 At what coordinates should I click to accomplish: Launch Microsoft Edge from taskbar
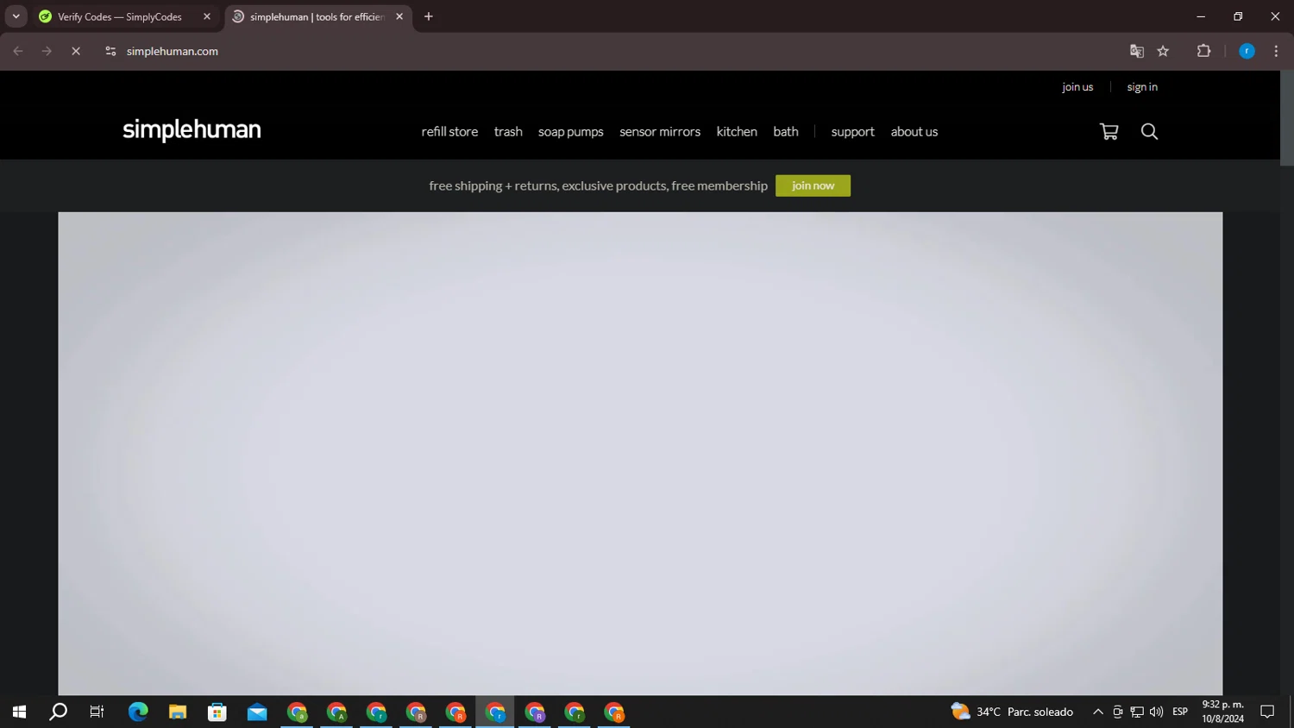click(138, 712)
